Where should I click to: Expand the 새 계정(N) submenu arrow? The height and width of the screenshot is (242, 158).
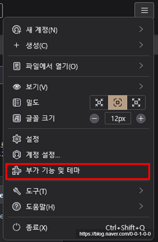[141, 29]
